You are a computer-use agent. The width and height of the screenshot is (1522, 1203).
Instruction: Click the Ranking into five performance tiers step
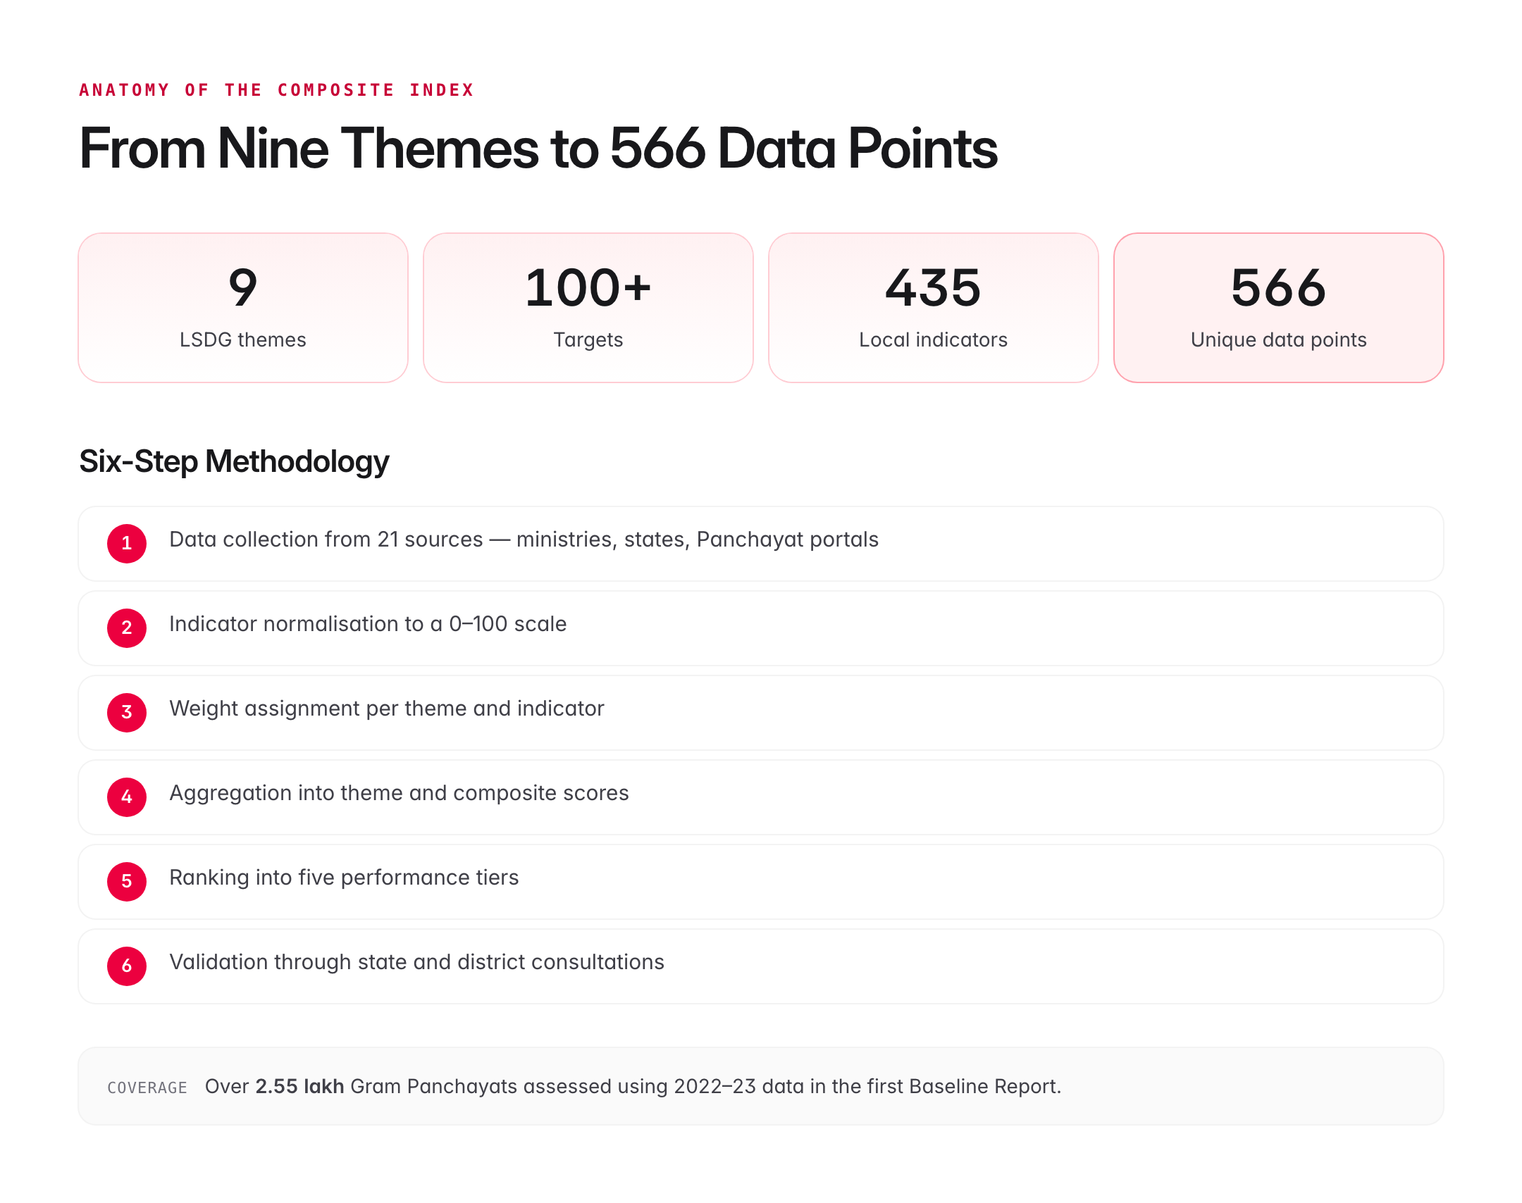click(x=344, y=878)
